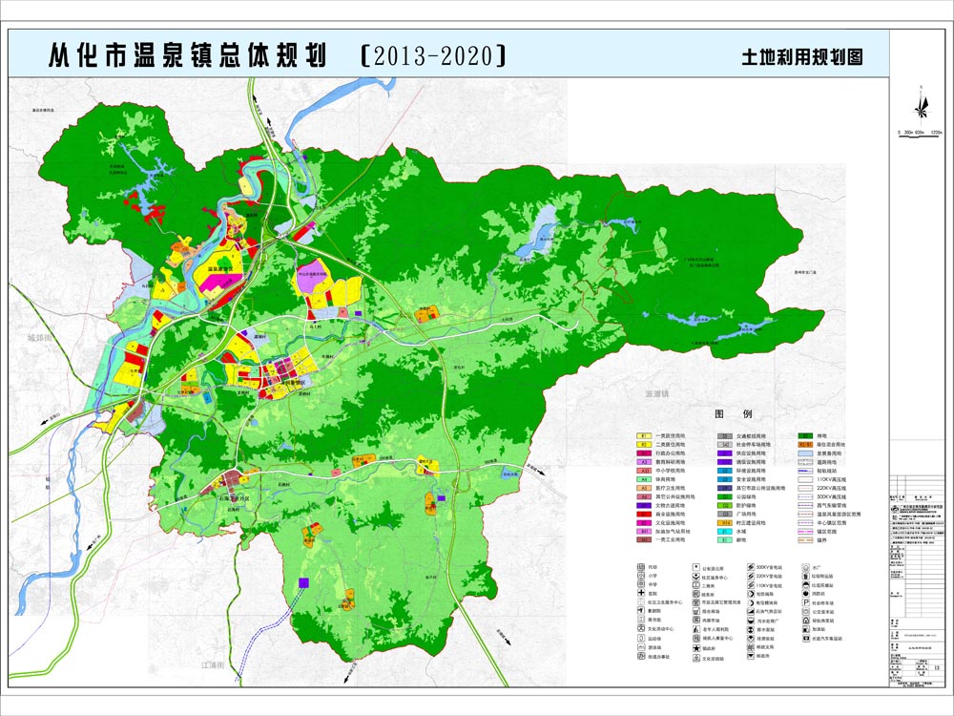The height and width of the screenshot is (716, 954).
Task: Click the A4 sports land swatch
Action: [x=644, y=479]
